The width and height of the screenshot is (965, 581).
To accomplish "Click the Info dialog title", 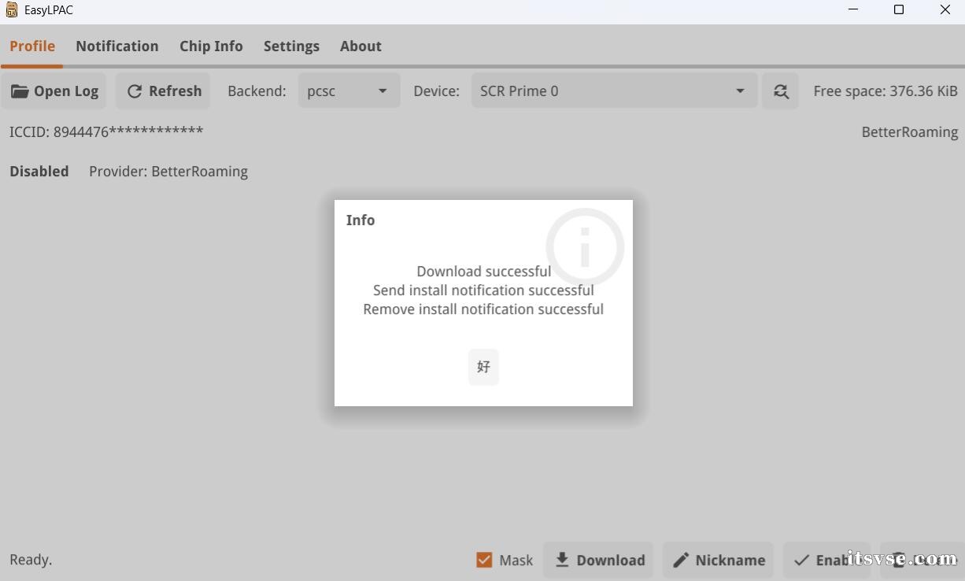I will pyautogui.click(x=360, y=220).
